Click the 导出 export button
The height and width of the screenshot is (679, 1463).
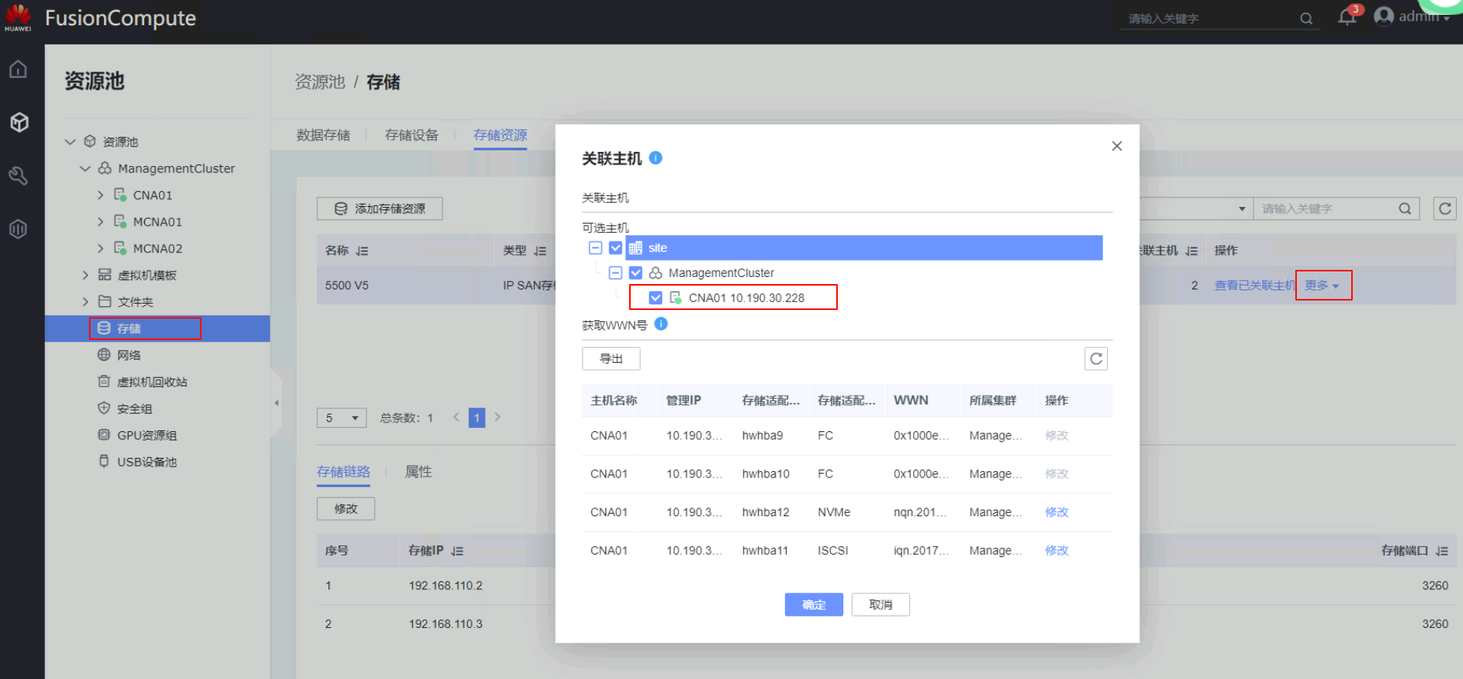pyautogui.click(x=611, y=359)
